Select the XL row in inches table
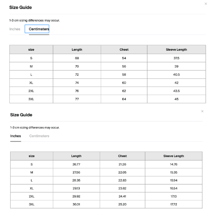Viewport: 213px width, 213px height. pyautogui.click(x=106, y=188)
